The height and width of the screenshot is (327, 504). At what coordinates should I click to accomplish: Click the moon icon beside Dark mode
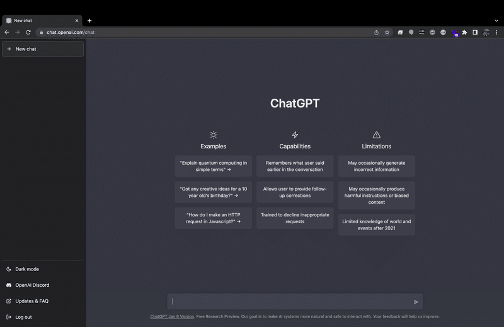[9, 269]
